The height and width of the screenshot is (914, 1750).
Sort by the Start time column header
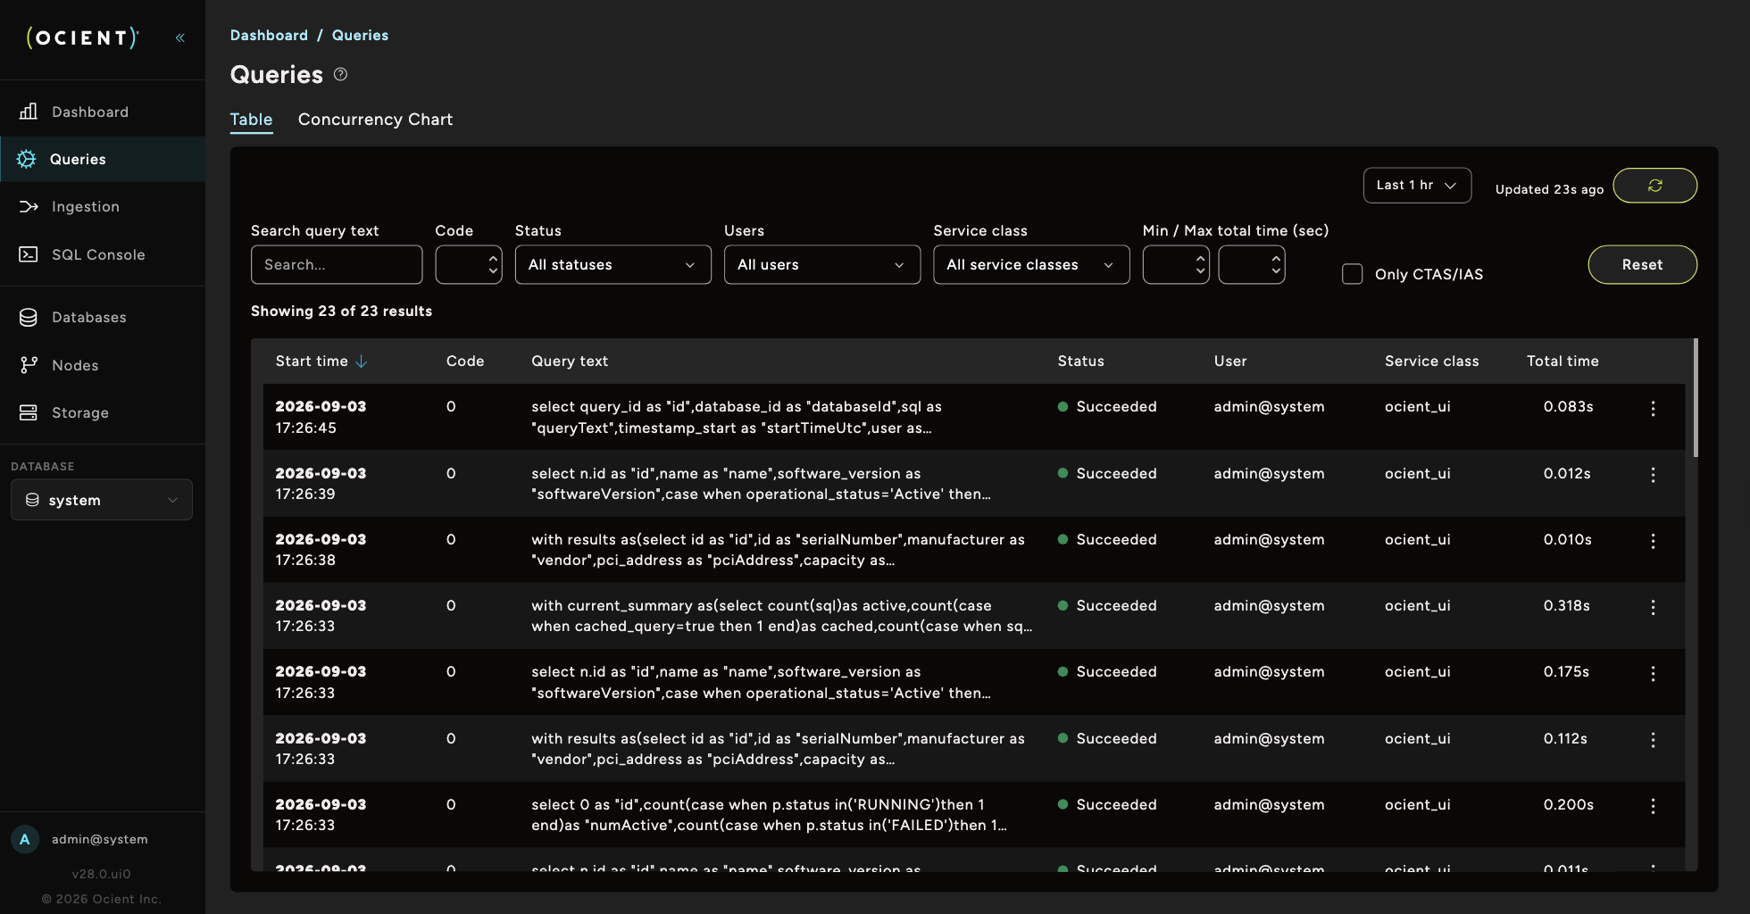coord(321,361)
